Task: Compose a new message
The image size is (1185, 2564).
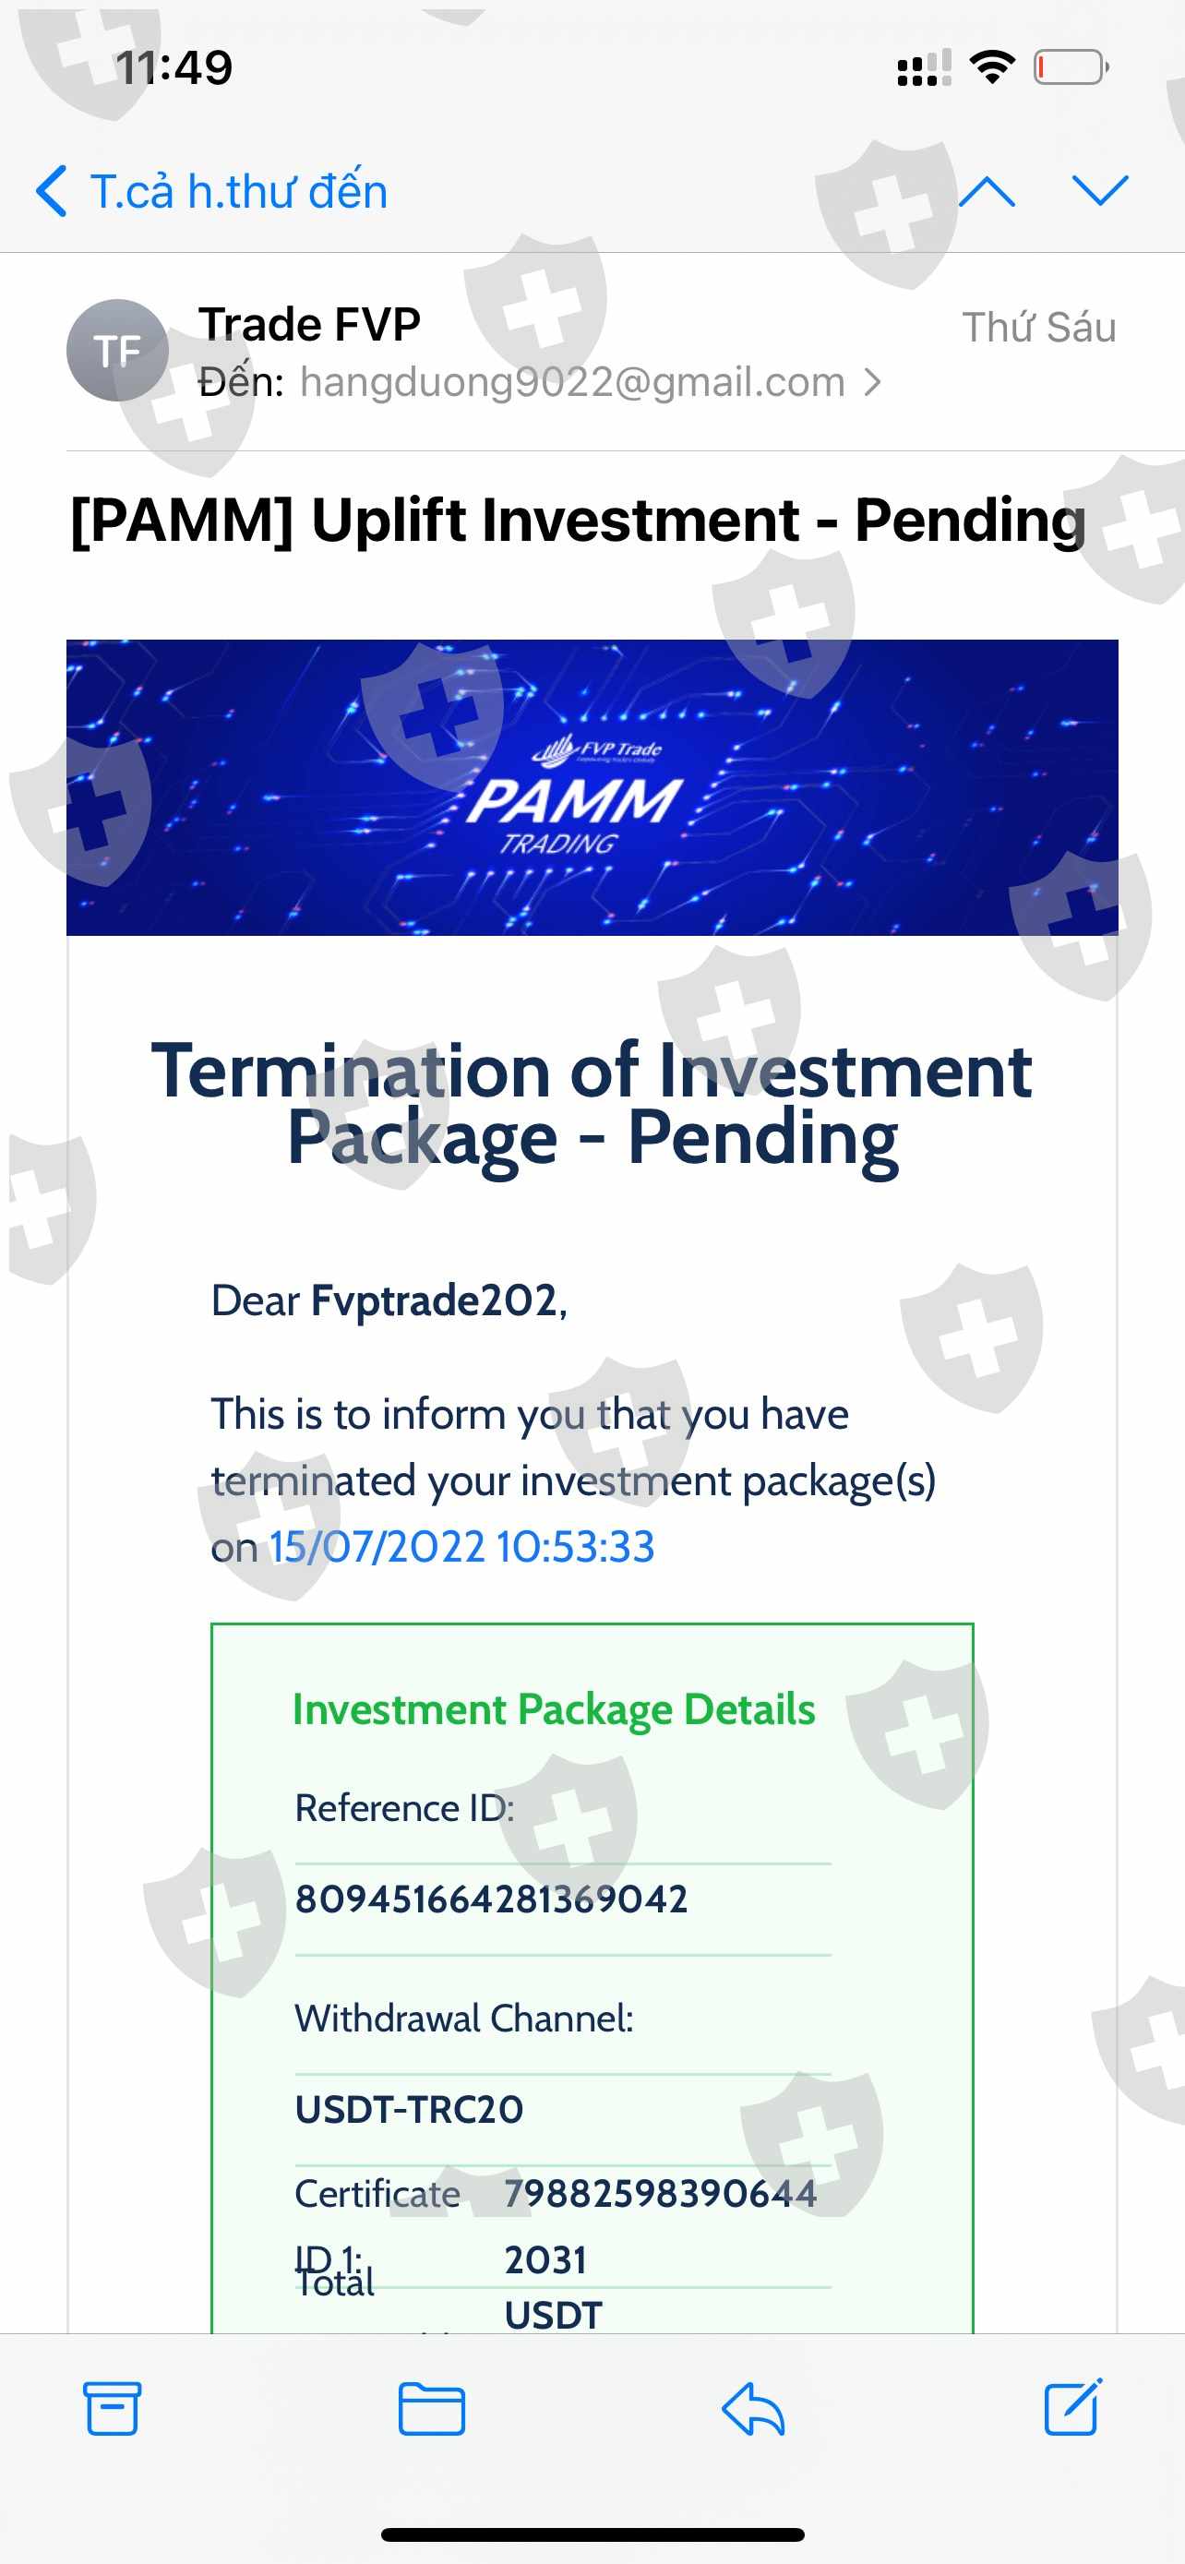Action: click(1072, 2409)
